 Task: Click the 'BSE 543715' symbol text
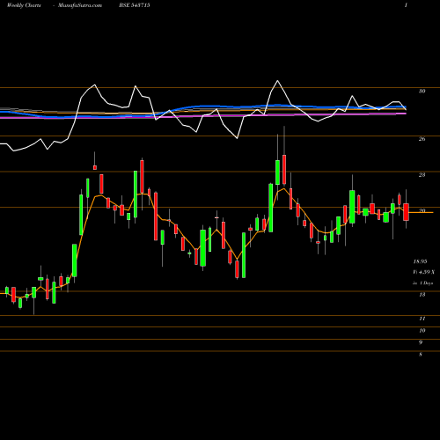(x=135, y=5)
